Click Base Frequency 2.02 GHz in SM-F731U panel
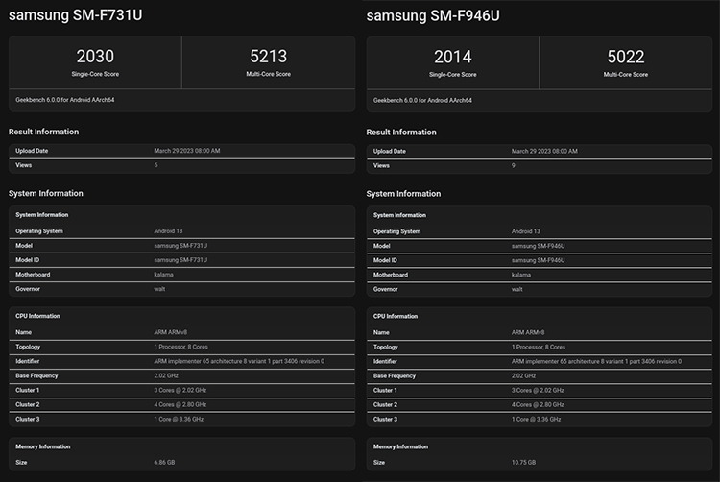720x482 pixels. (x=166, y=375)
